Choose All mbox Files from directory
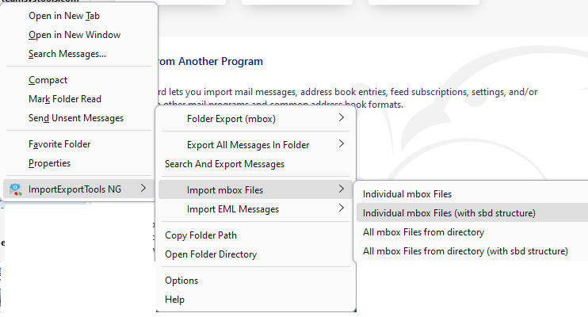Screen dimensions: 588x317 coord(423,232)
